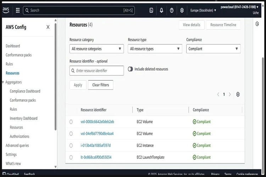Toggle Include deleted resources switch
Screen dimensions: 266x177
tap(130, 69)
